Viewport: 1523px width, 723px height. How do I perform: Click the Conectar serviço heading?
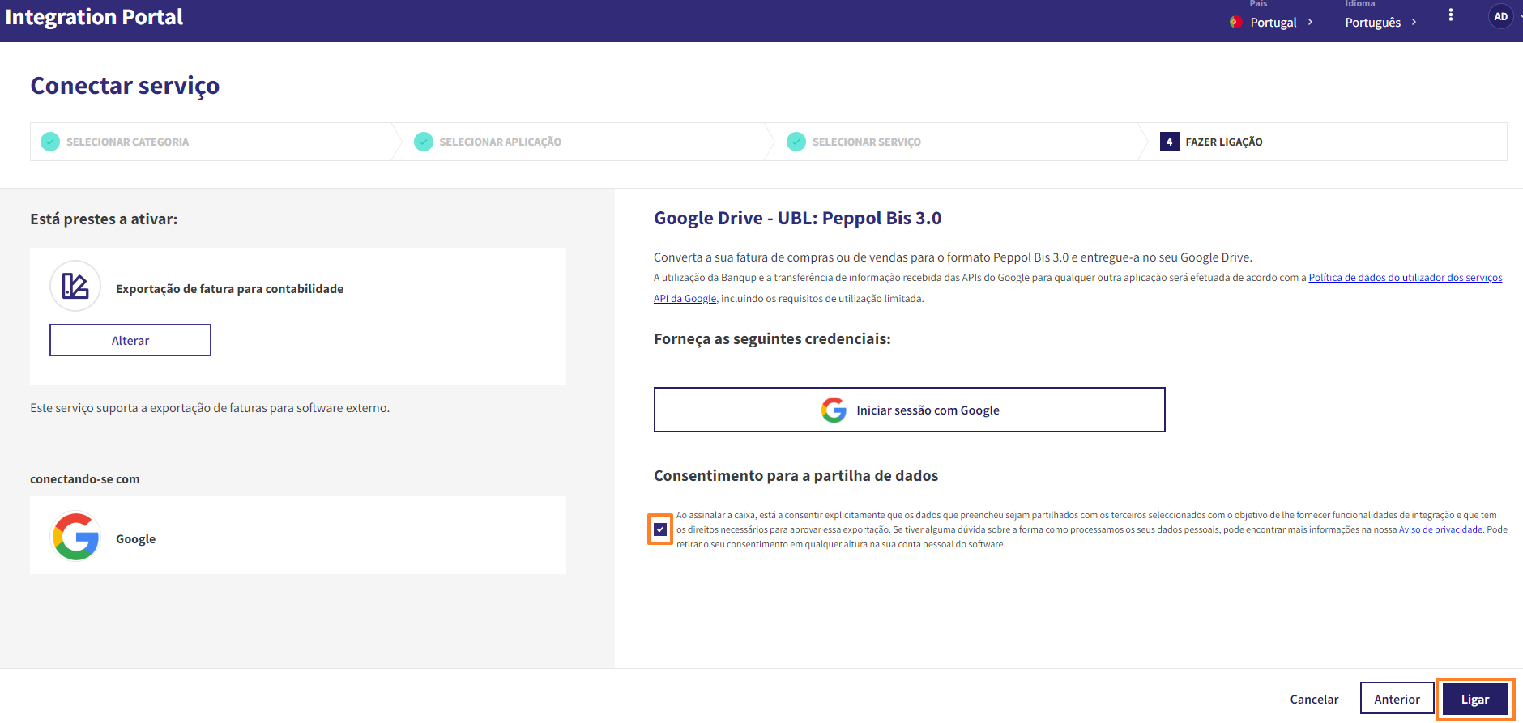[125, 86]
